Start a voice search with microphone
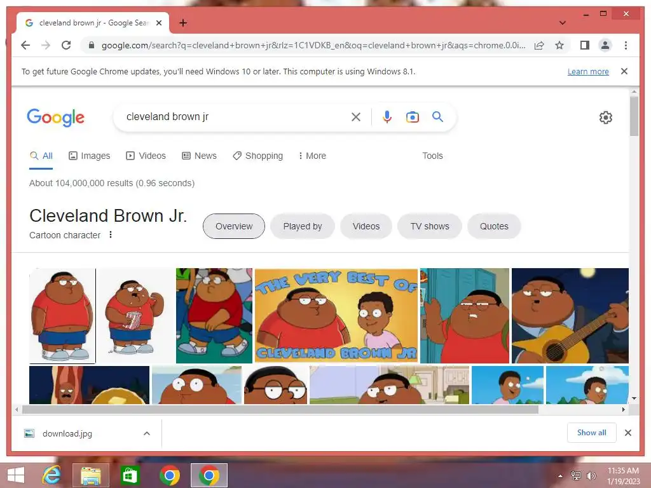 click(x=387, y=117)
